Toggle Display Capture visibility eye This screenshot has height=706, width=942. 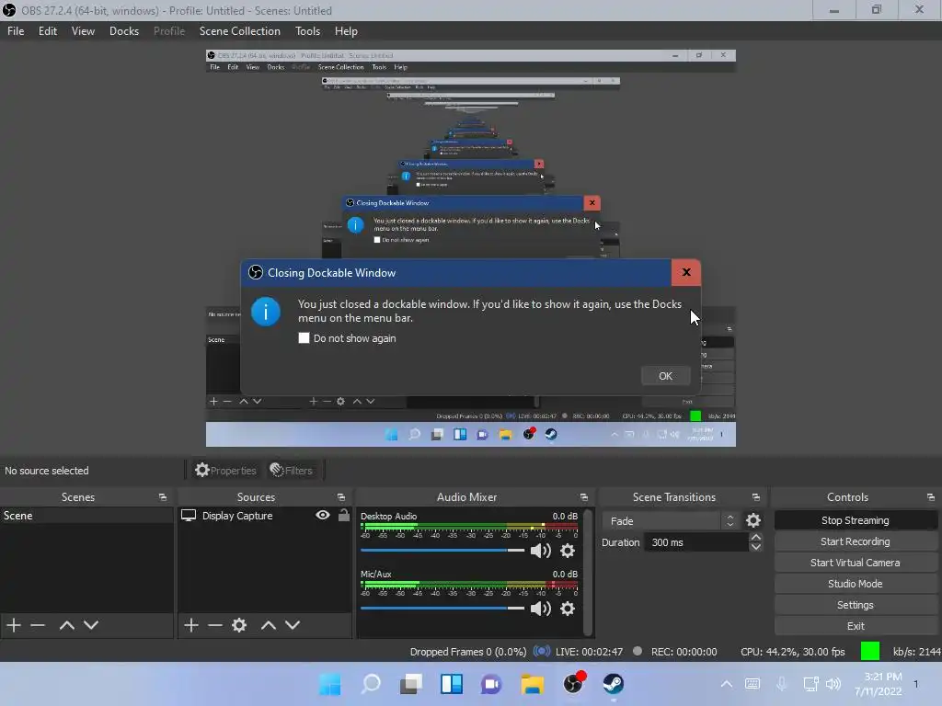point(323,515)
